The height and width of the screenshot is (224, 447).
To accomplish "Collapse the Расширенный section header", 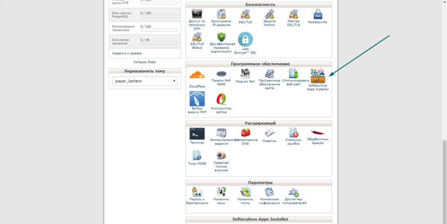I will point(258,124).
